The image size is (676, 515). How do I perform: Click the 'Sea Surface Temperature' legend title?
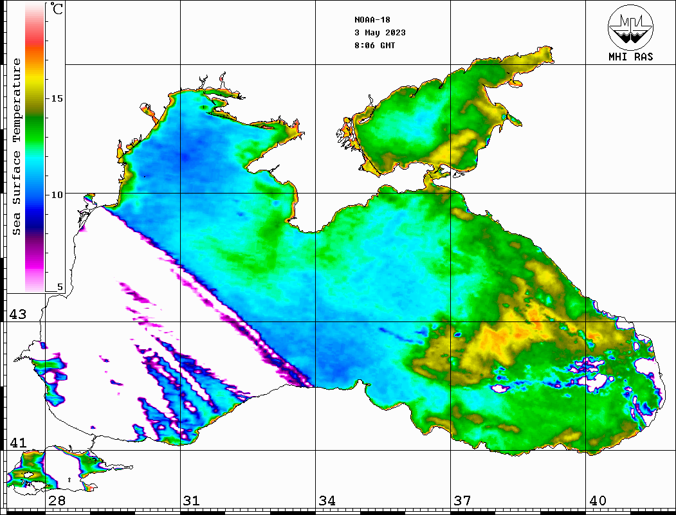pos(16,147)
